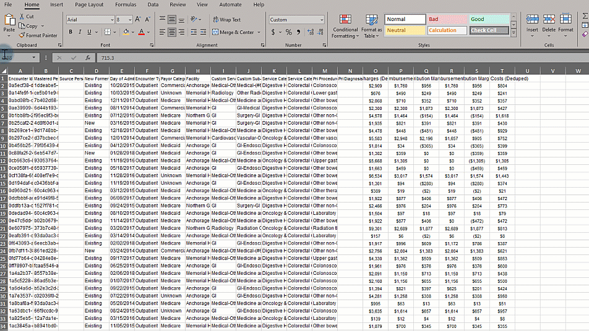
Task: Click the yellow Fill Color button
Action: click(x=126, y=32)
